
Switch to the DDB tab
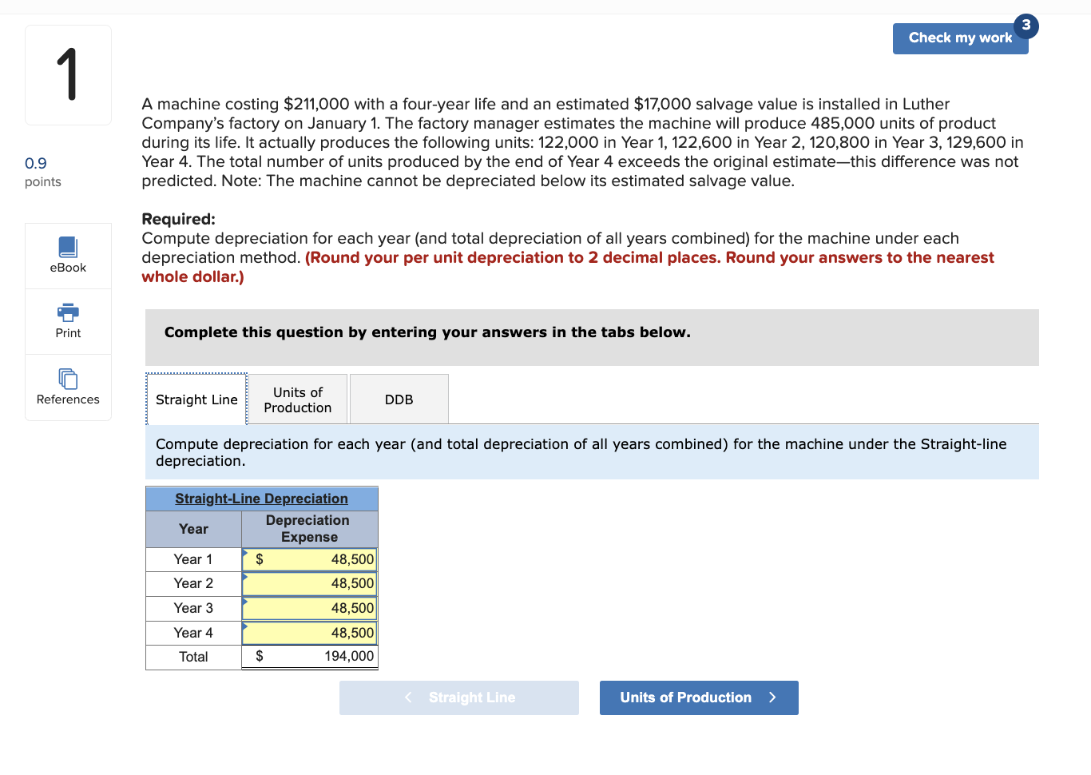(x=399, y=399)
